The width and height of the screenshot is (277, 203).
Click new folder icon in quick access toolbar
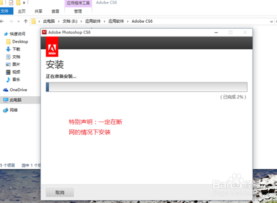(18, 3)
